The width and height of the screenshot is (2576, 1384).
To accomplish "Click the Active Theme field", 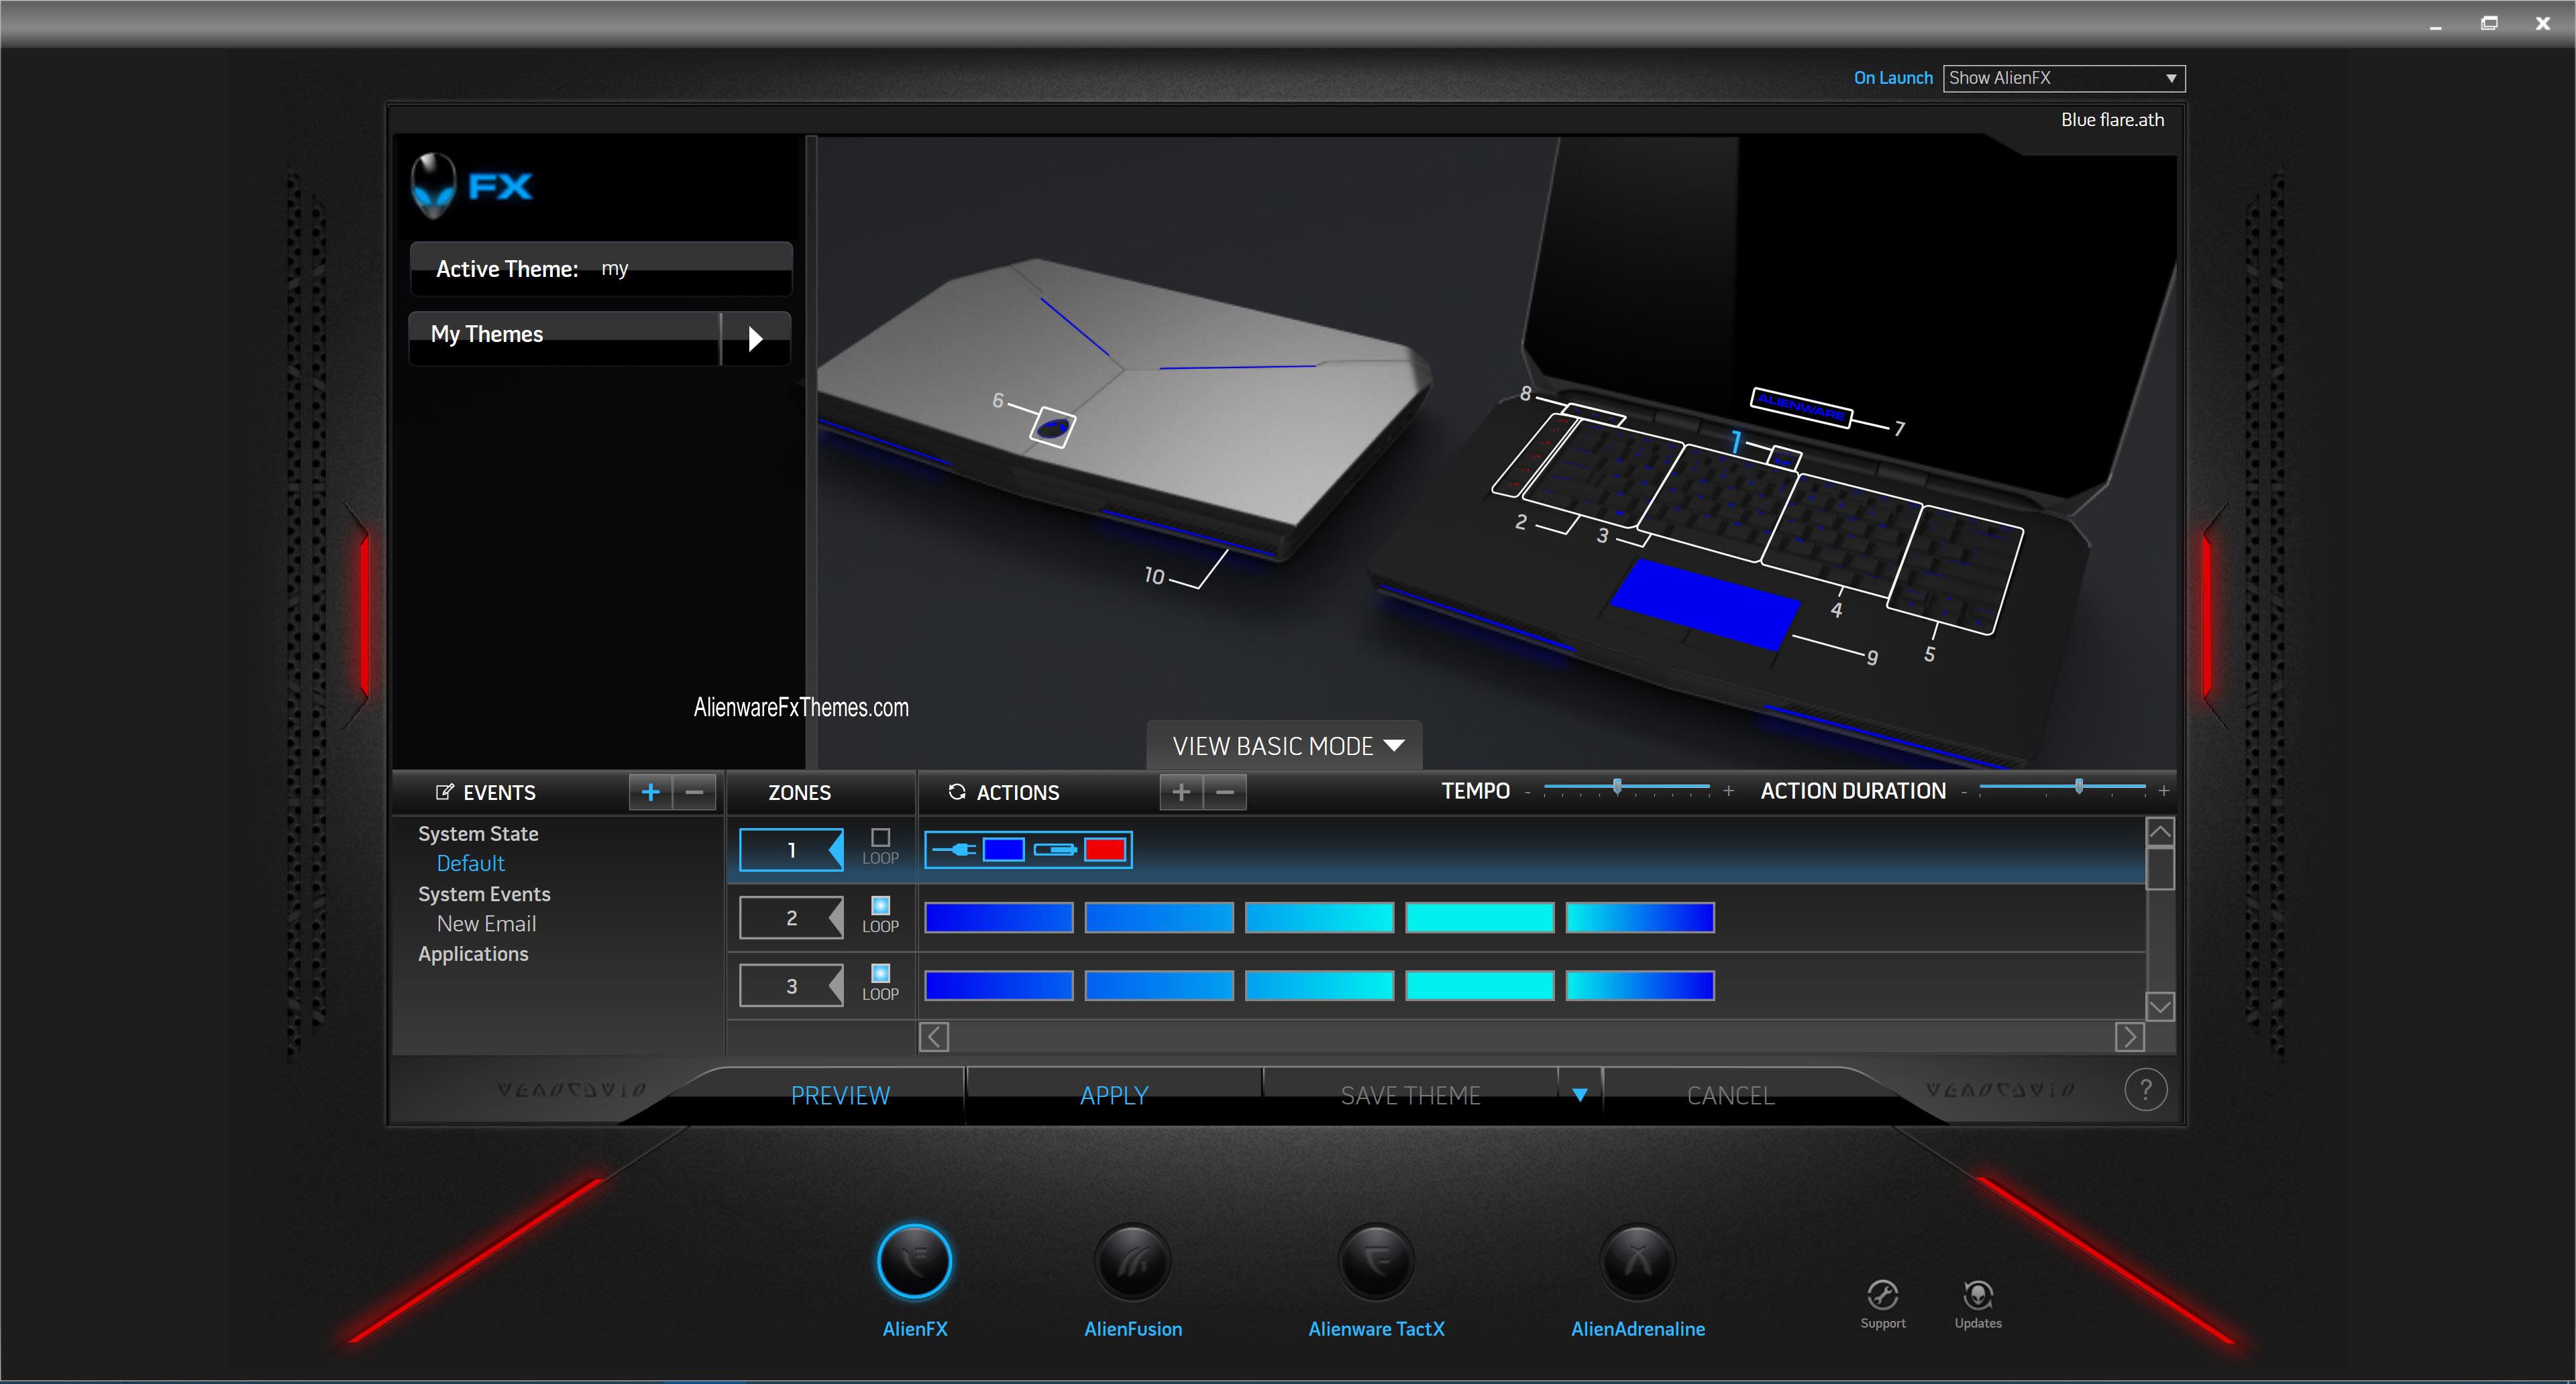I will tap(601, 269).
